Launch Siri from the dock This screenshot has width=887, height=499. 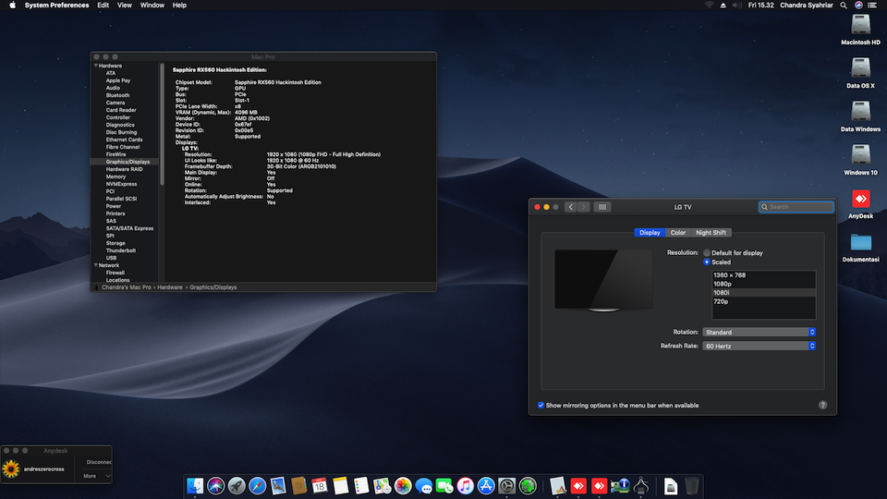pos(215,486)
